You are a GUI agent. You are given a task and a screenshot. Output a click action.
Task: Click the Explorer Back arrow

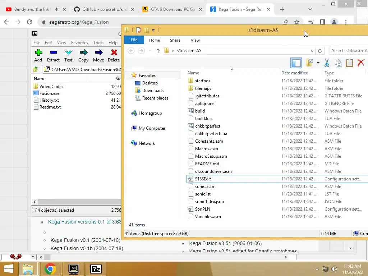tap(131, 51)
